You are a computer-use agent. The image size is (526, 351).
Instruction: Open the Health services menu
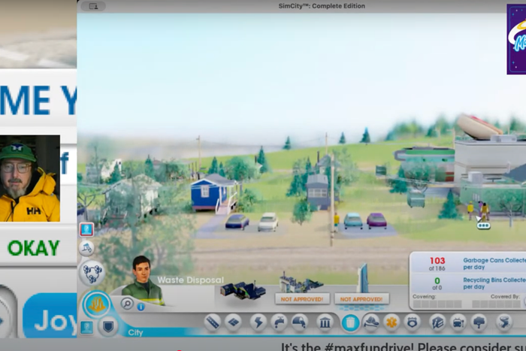(391, 322)
